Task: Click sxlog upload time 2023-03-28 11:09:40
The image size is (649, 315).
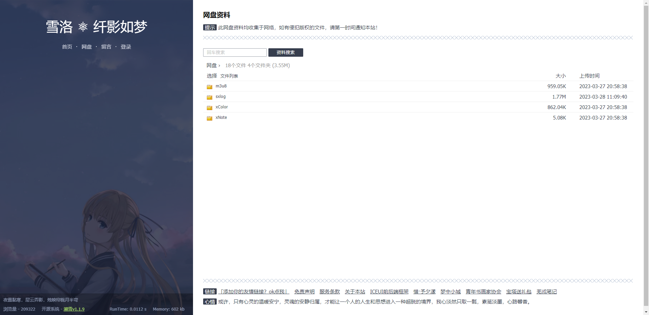Action: pos(603,97)
